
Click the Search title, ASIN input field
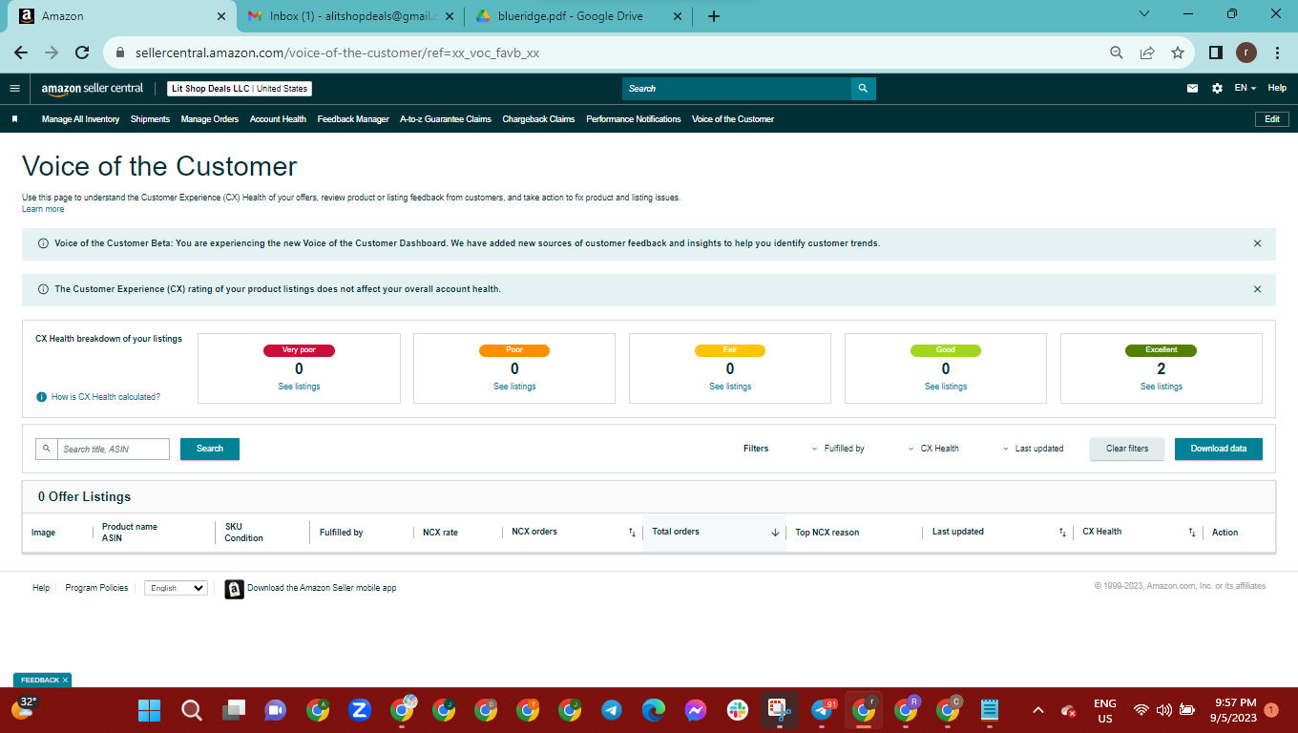(113, 449)
